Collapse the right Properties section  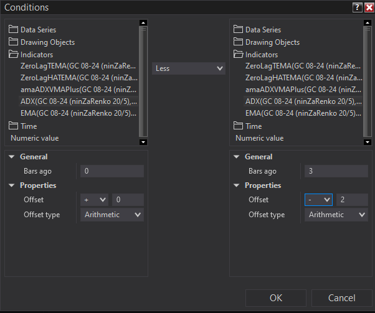236,185
